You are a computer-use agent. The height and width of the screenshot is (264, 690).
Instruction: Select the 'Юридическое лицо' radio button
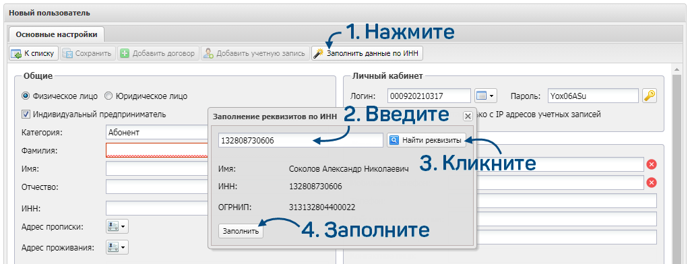point(108,96)
